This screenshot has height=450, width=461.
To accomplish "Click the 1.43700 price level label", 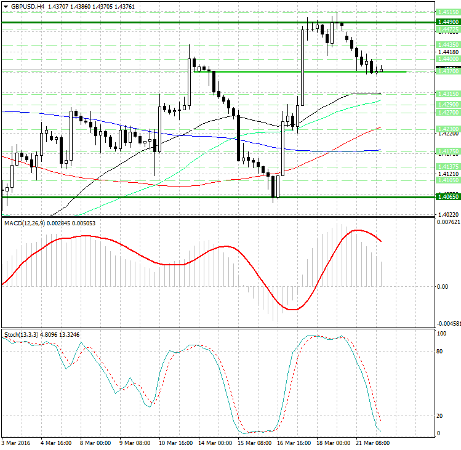I will point(446,71).
